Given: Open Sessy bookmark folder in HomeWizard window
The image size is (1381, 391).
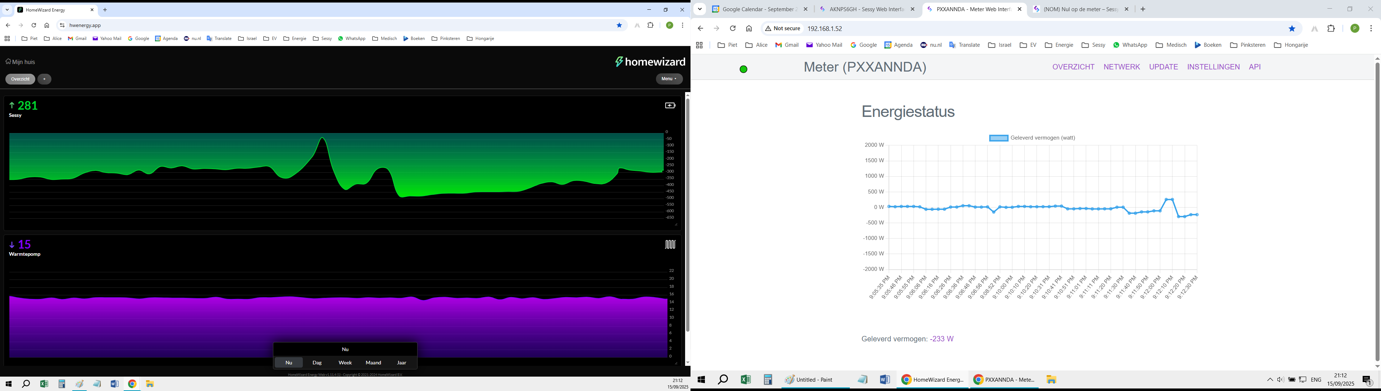Looking at the screenshot, I should 323,38.
